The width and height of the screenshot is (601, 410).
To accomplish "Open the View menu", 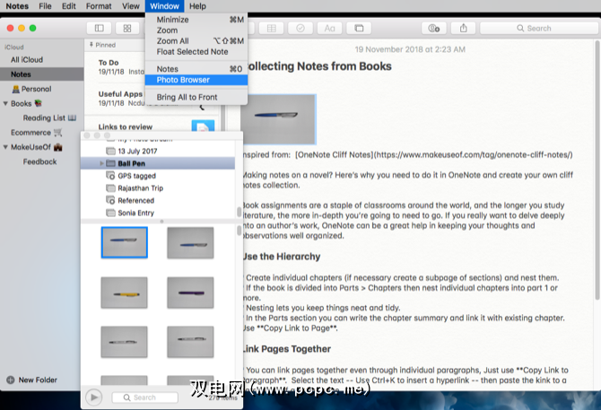I will pyautogui.click(x=131, y=6).
